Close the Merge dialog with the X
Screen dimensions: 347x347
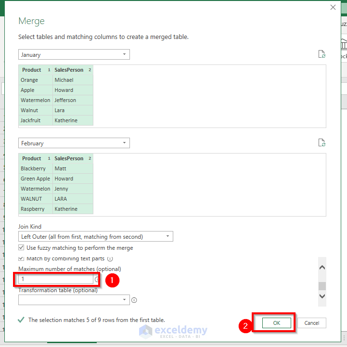[x=333, y=7]
